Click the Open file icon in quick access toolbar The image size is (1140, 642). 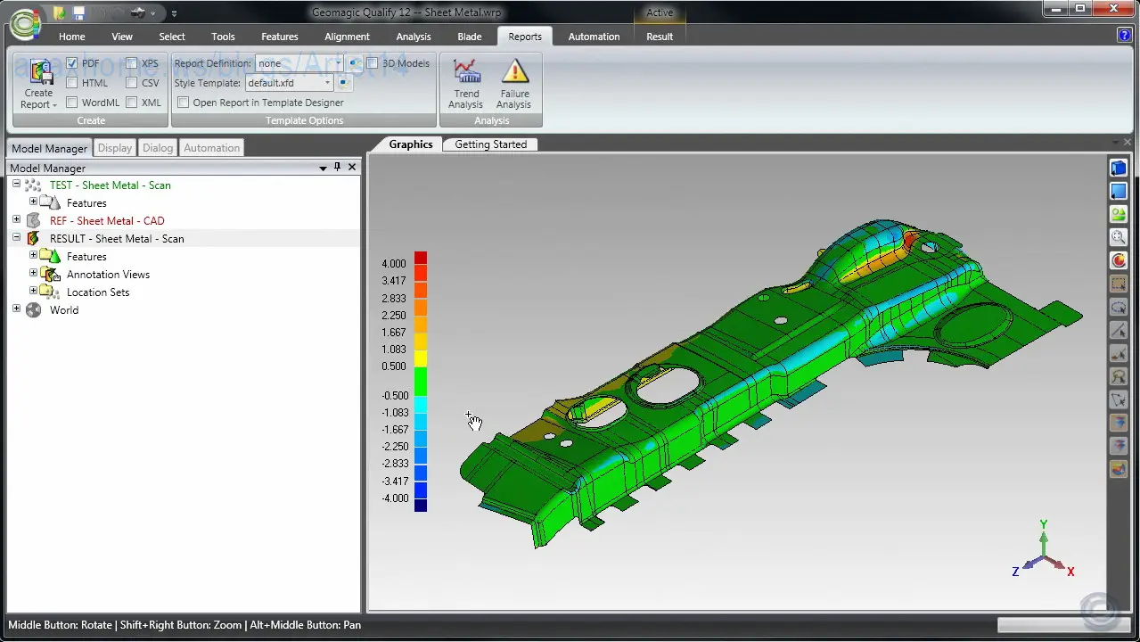[x=59, y=13]
